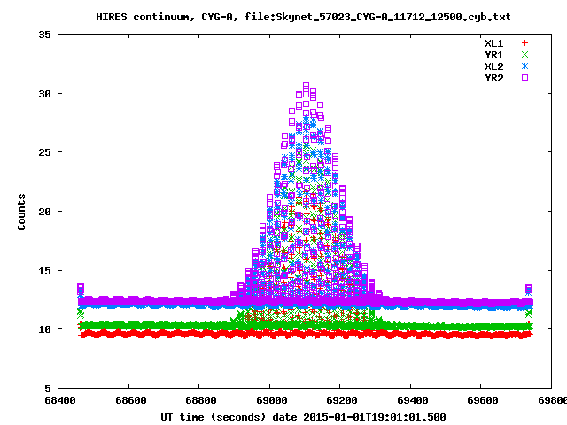The image size is (567, 425).
Task: Select the YR2 legend label
Action: pyautogui.click(x=494, y=78)
